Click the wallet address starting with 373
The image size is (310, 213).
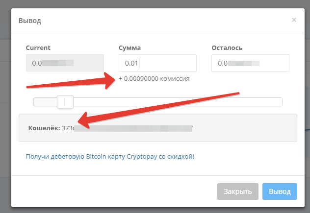(x=68, y=128)
